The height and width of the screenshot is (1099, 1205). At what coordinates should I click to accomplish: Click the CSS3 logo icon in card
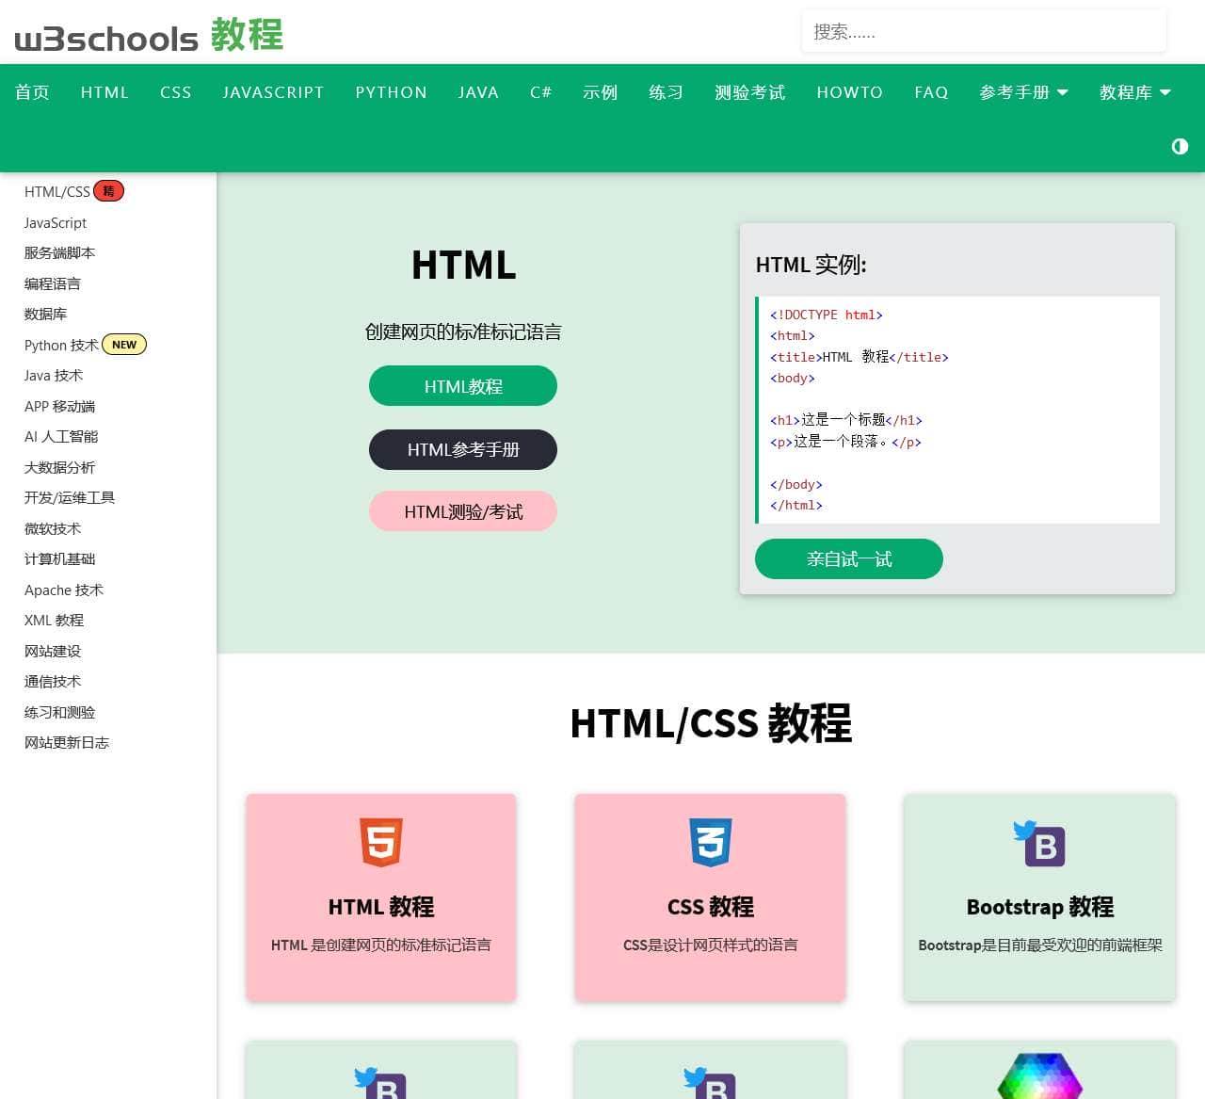[x=711, y=842]
